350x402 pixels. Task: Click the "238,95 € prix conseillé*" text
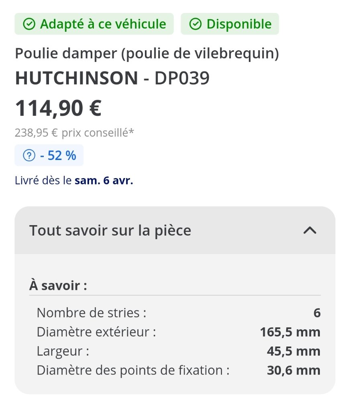click(74, 132)
